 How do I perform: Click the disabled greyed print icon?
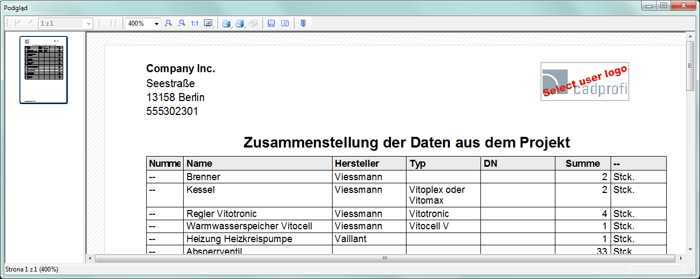click(x=254, y=24)
